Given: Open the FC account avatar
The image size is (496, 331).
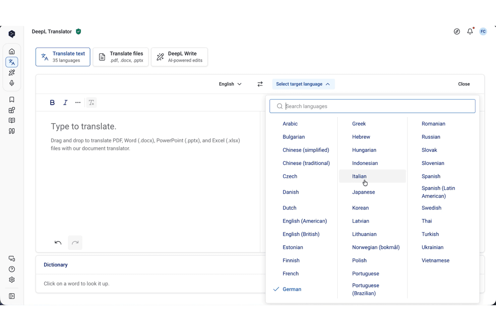Looking at the screenshot, I should pyautogui.click(x=483, y=32).
